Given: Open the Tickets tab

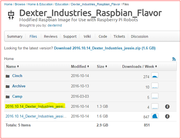Looking at the screenshot, I should [x=119, y=36].
